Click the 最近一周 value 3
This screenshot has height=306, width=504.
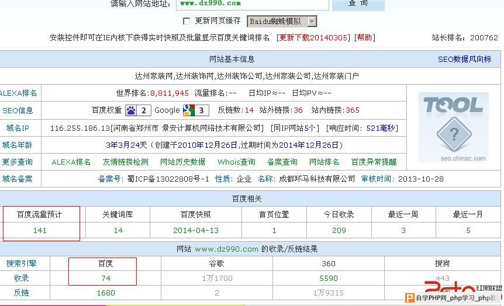tap(403, 230)
